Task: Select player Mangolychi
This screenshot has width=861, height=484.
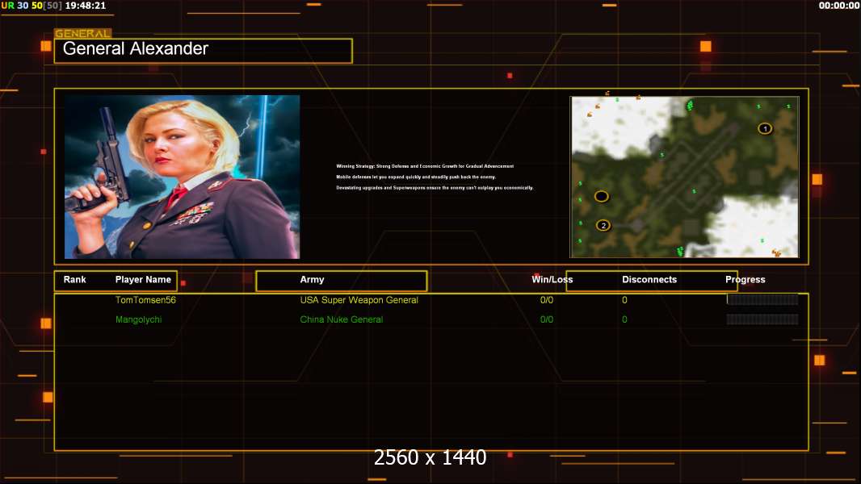Action: click(x=138, y=319)
